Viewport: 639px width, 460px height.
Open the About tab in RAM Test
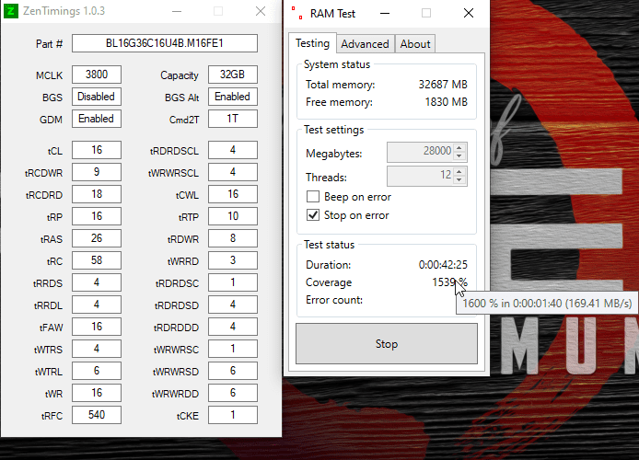415,44
